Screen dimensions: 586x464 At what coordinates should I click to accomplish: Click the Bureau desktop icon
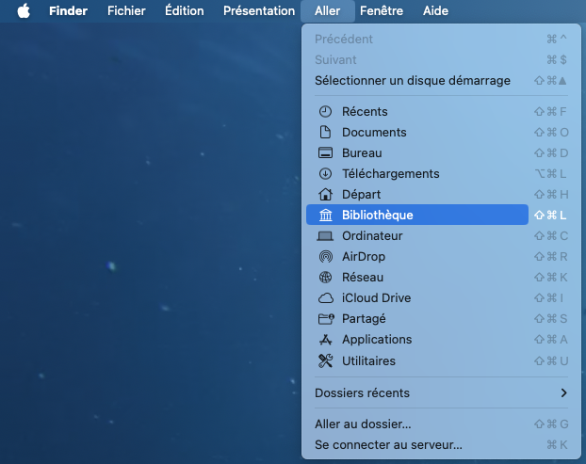(325, 153)
